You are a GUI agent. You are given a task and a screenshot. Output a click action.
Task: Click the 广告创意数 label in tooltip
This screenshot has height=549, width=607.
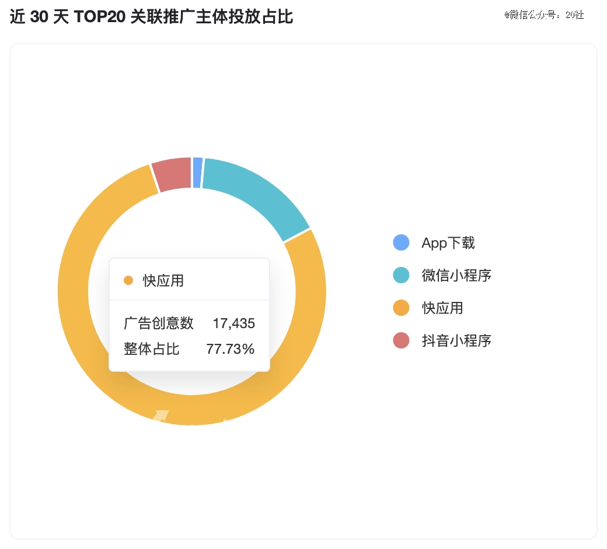[x=158, y=323]
